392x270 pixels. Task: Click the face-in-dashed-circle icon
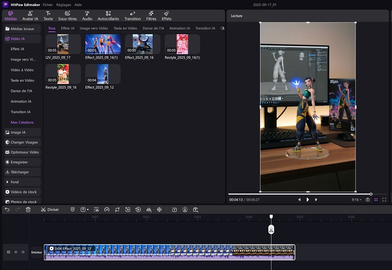[x=185, y=210]
